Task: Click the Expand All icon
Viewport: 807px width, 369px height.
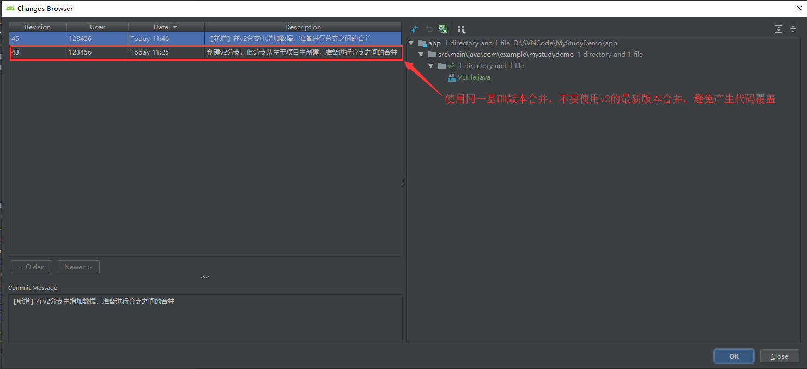Action: (779, 29)
